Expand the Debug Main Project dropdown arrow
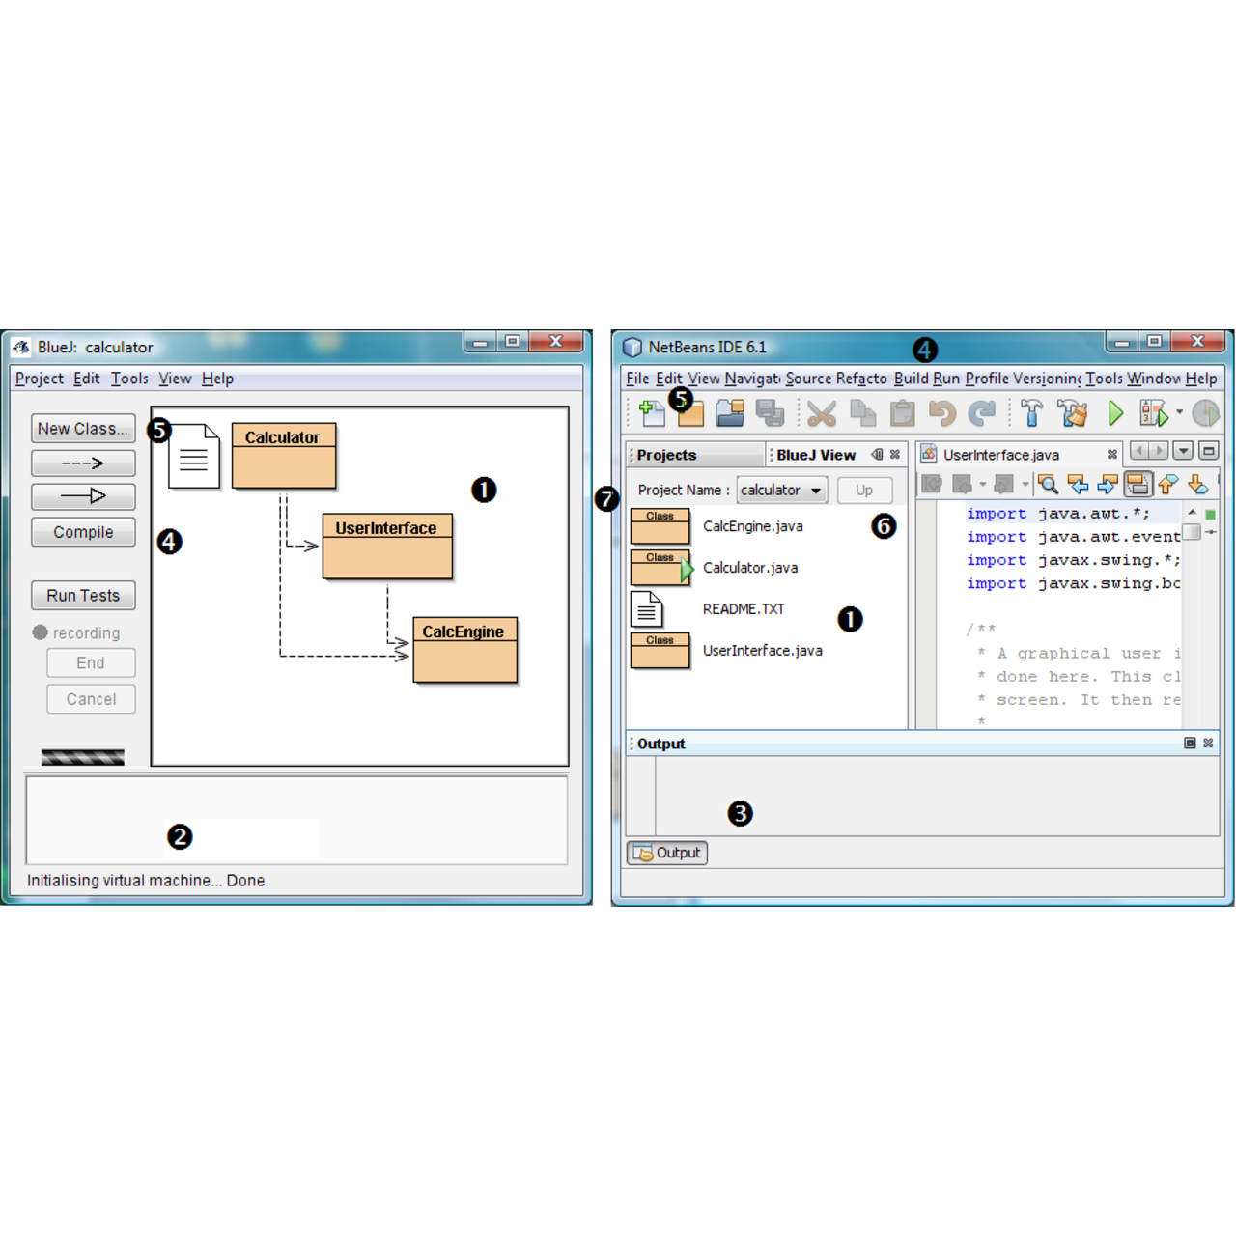 pos(1179,413)
